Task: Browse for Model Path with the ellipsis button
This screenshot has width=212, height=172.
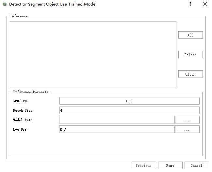Action: click(187, 120)
